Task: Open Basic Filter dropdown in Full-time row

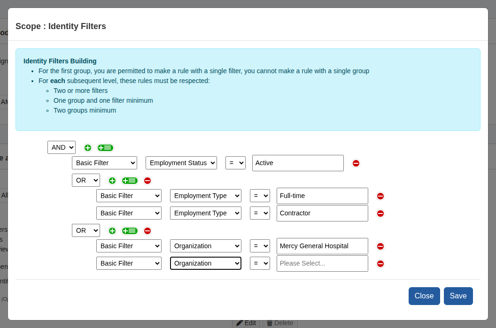Action: [x=129, y=196]
